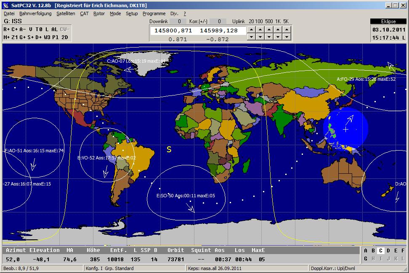The height and width of the screenshot is (273, 409).
Task: Click the W3 world map button
Action: click(47, 37)
